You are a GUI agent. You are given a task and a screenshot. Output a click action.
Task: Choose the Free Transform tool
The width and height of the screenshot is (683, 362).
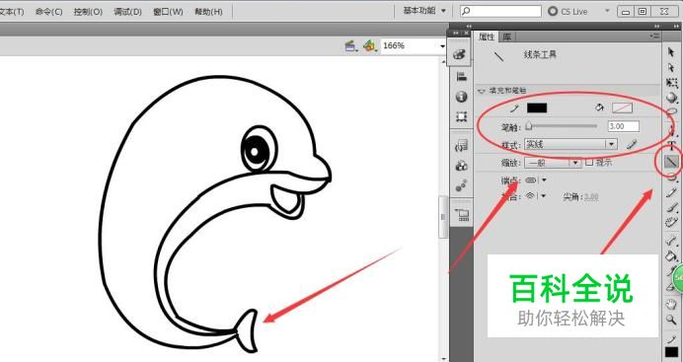tap(672, 83)
